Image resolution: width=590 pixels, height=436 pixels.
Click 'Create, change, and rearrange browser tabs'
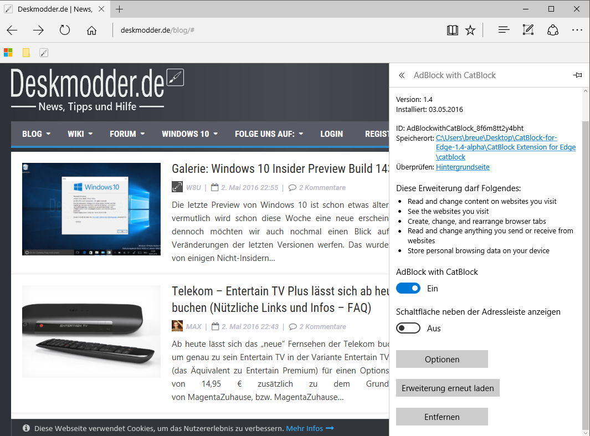coord(477,221)
